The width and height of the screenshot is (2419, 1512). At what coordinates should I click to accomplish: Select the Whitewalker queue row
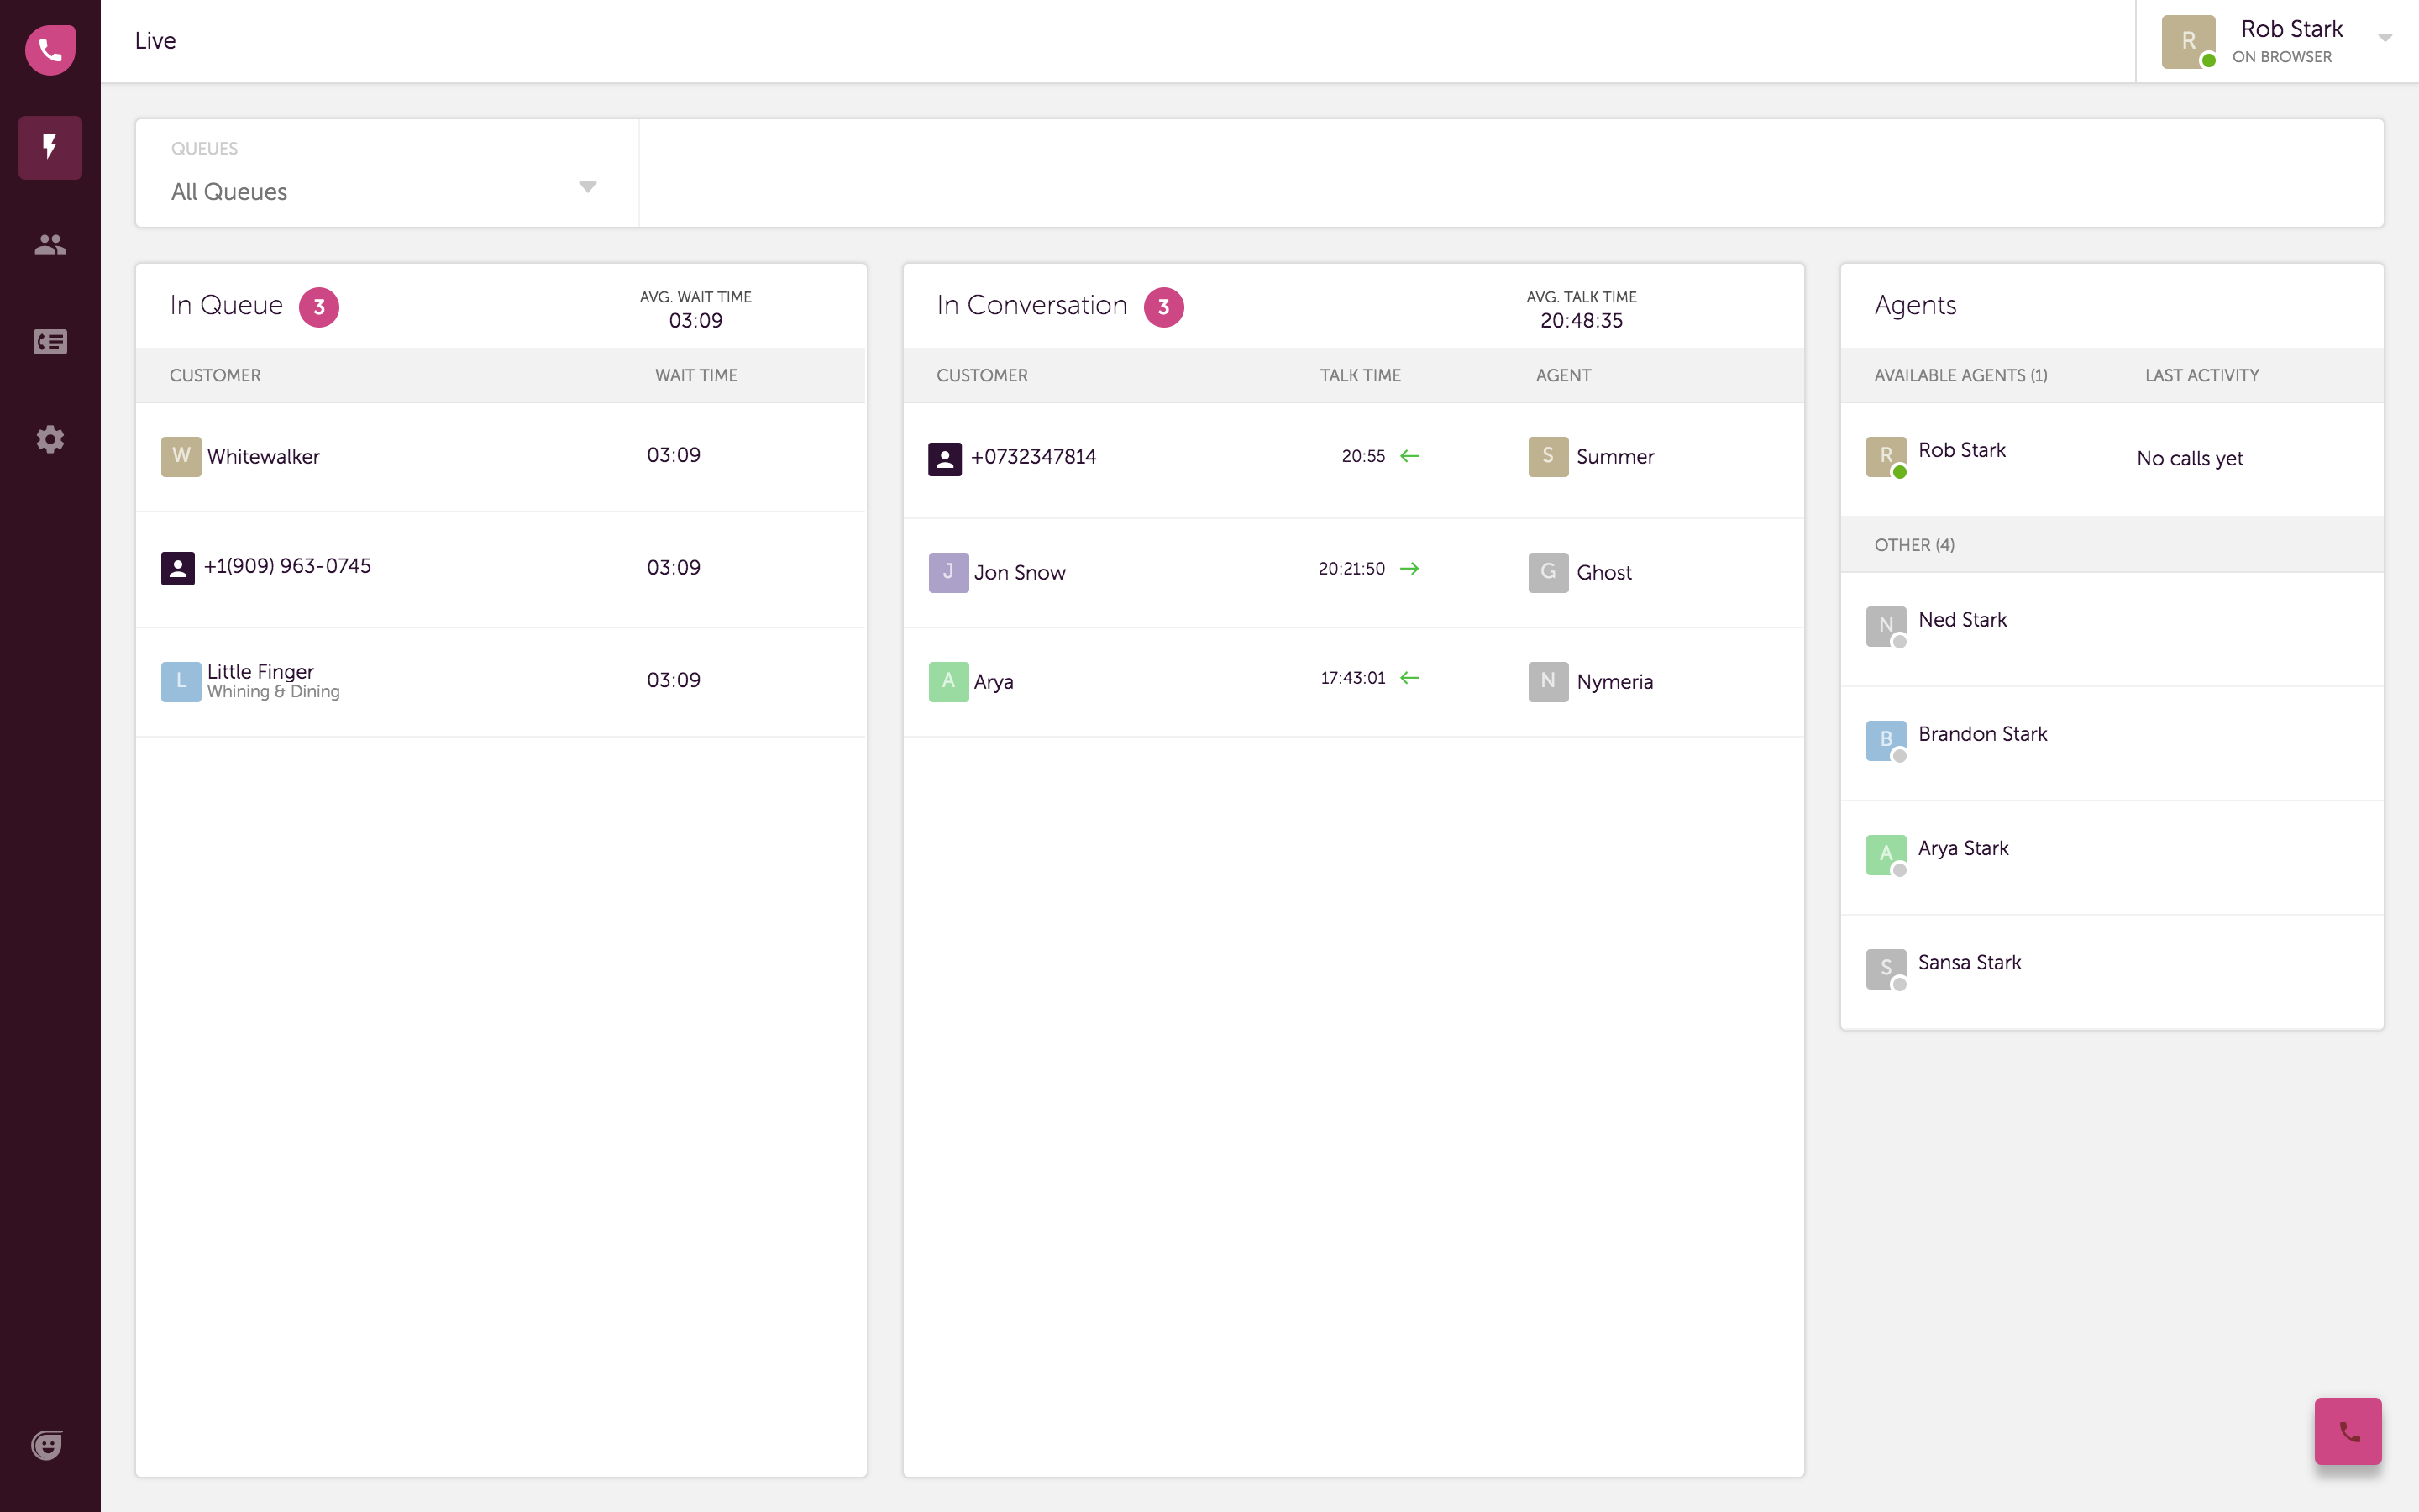(x=264, y=457)
